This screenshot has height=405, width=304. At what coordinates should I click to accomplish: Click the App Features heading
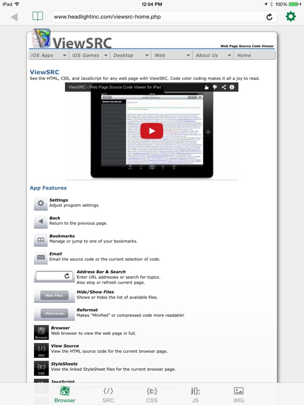[x=48, y=188]
